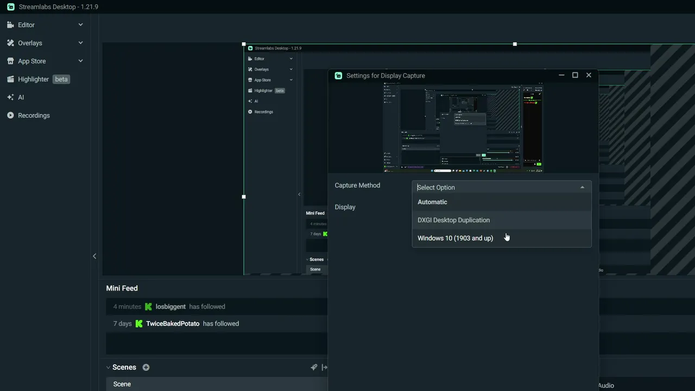Click the AI sparkle icon
695x391 pixels.
pyautogui.click(x=10, y=97)
